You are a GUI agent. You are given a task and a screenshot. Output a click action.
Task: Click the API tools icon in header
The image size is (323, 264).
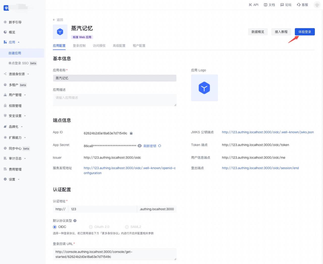250,5
